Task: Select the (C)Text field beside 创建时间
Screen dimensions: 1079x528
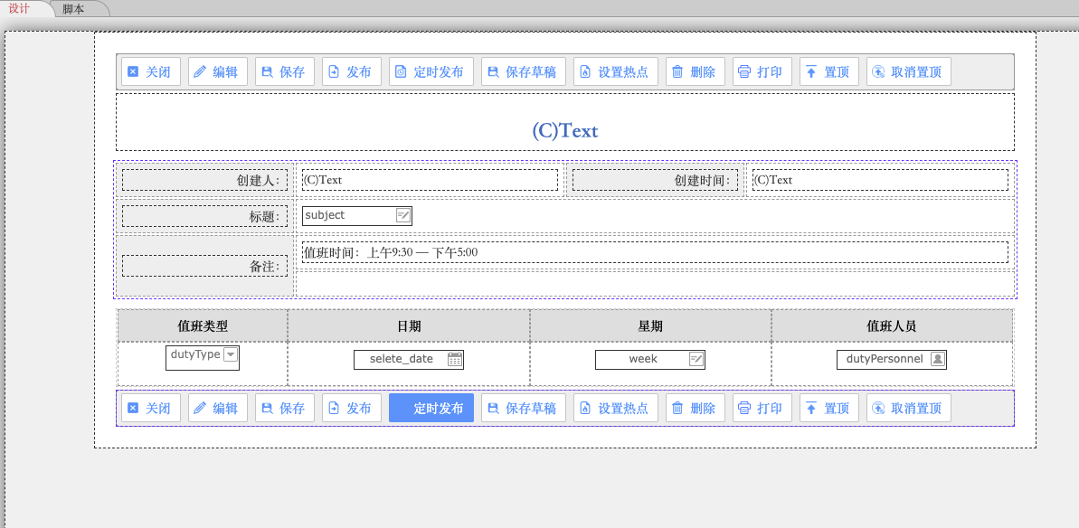Action: [880, 180]
